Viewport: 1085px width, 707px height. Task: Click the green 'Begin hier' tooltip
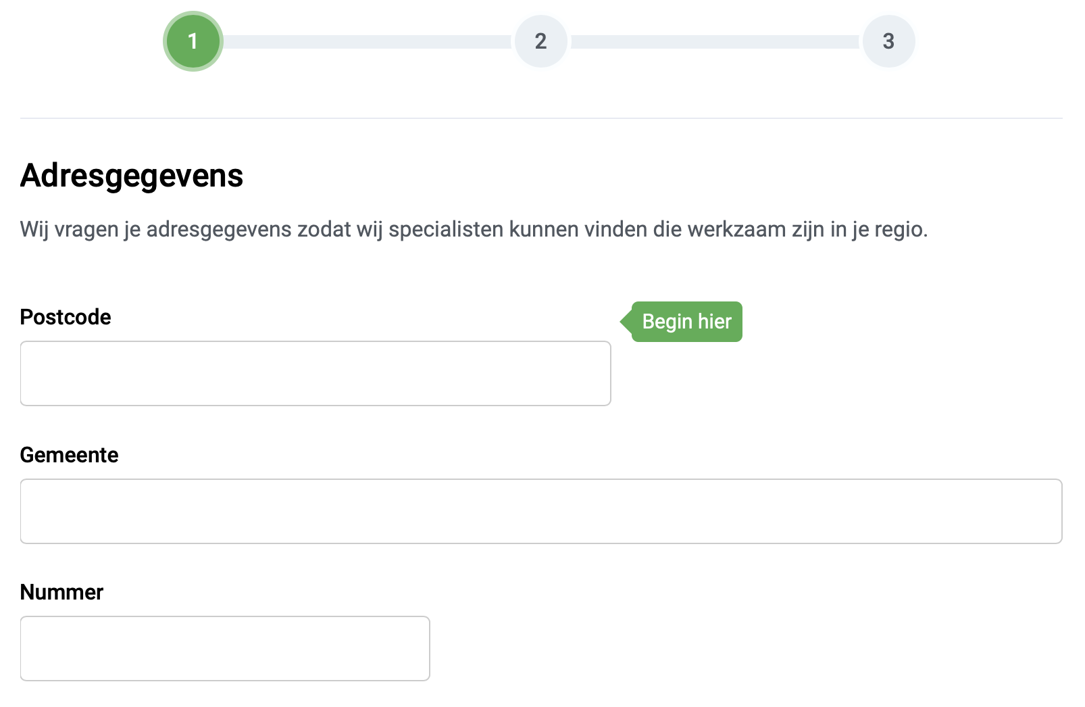[686, 322]
